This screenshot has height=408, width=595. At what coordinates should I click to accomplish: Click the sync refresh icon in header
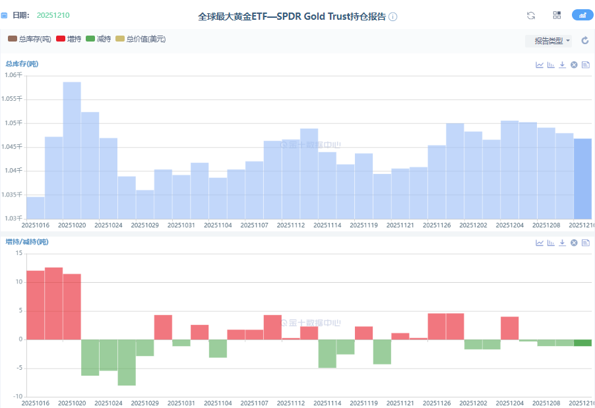pyautogui.click(x=531, y=15)
